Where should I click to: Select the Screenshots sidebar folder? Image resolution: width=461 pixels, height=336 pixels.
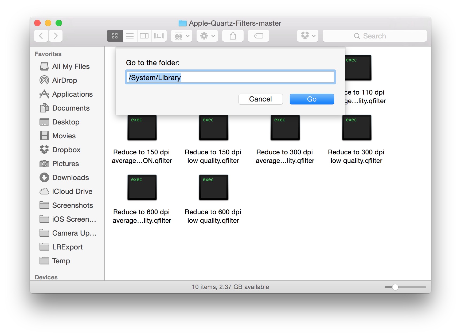click(x=72, y=205)
